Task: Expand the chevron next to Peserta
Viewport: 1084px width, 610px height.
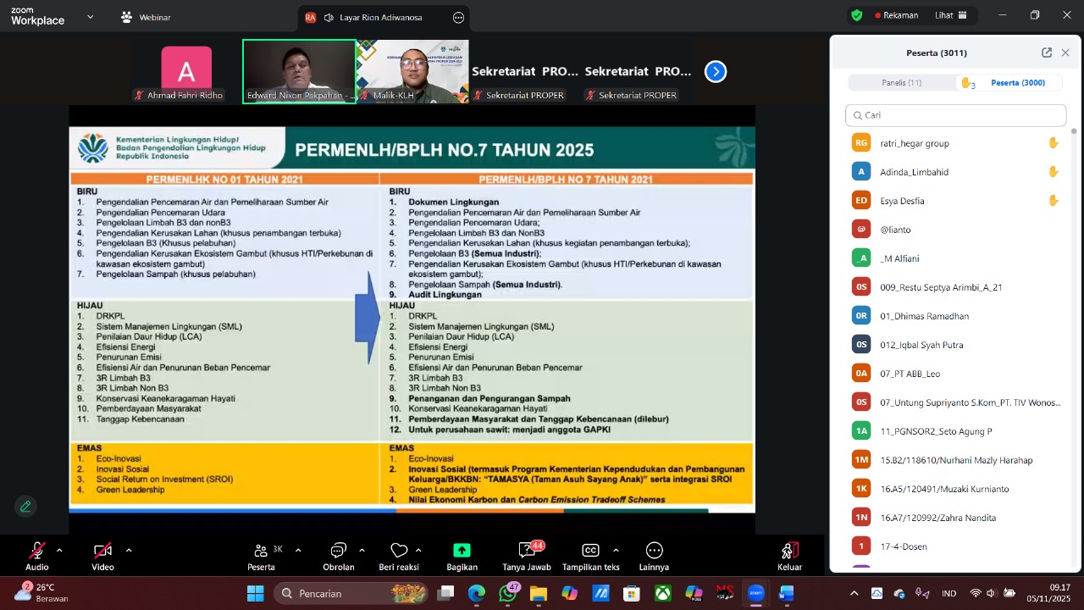Action: pos(298,551)
